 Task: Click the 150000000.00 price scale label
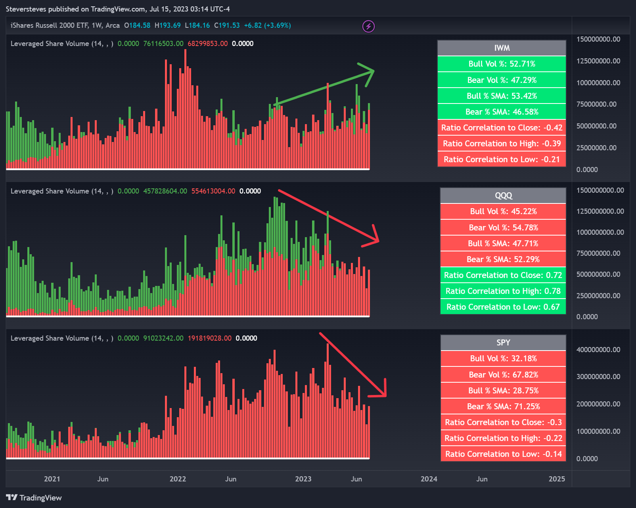pos(598,39)
